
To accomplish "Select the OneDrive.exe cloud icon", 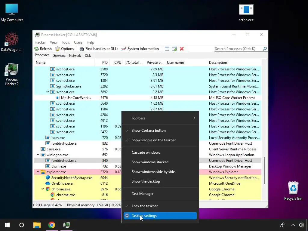I will pos(48,183).
